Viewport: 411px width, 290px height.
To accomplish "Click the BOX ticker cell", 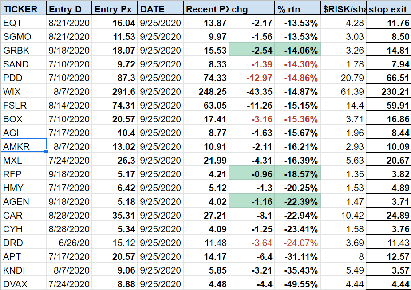I will (24, 119).
